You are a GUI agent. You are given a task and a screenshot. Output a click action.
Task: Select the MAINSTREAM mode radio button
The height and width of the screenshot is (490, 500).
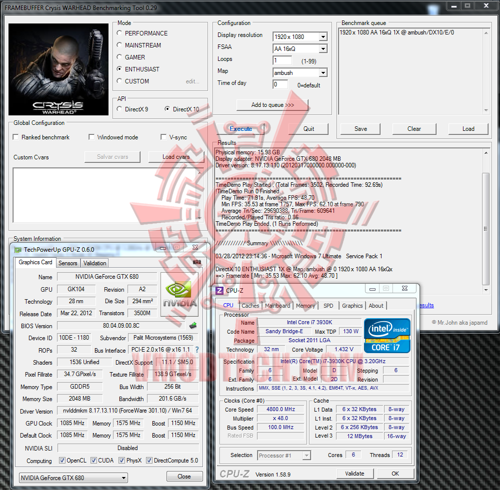pos(119,45)
